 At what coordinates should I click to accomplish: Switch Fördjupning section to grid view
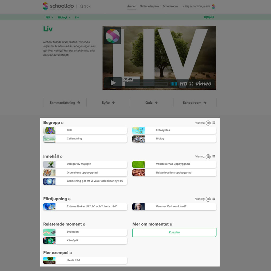coord(214,199)
